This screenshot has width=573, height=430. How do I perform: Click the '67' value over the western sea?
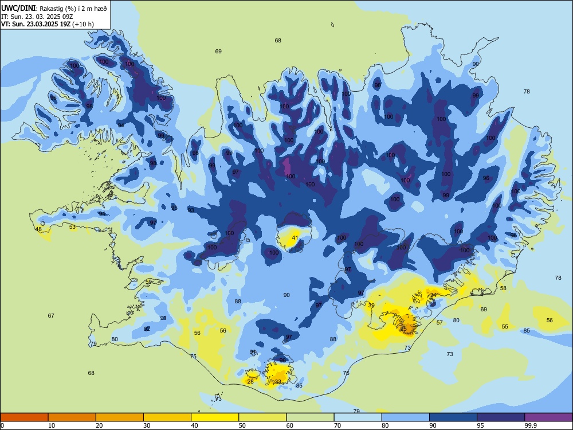click(x=51, y=315)
